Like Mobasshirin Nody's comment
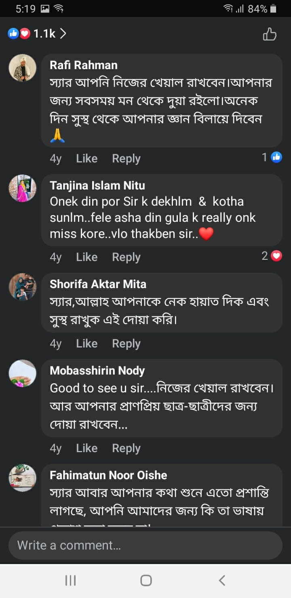The width and height of the screenshot is (291, 598). point(86,448)
